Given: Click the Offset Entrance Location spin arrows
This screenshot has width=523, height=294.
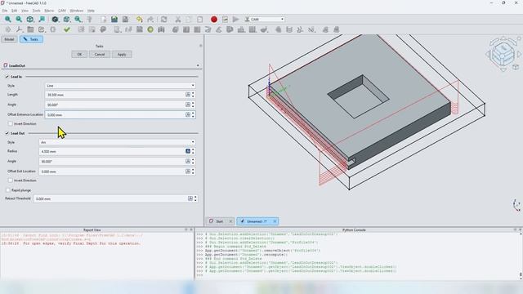Looking at the screenshot, I should coord(193,114).
